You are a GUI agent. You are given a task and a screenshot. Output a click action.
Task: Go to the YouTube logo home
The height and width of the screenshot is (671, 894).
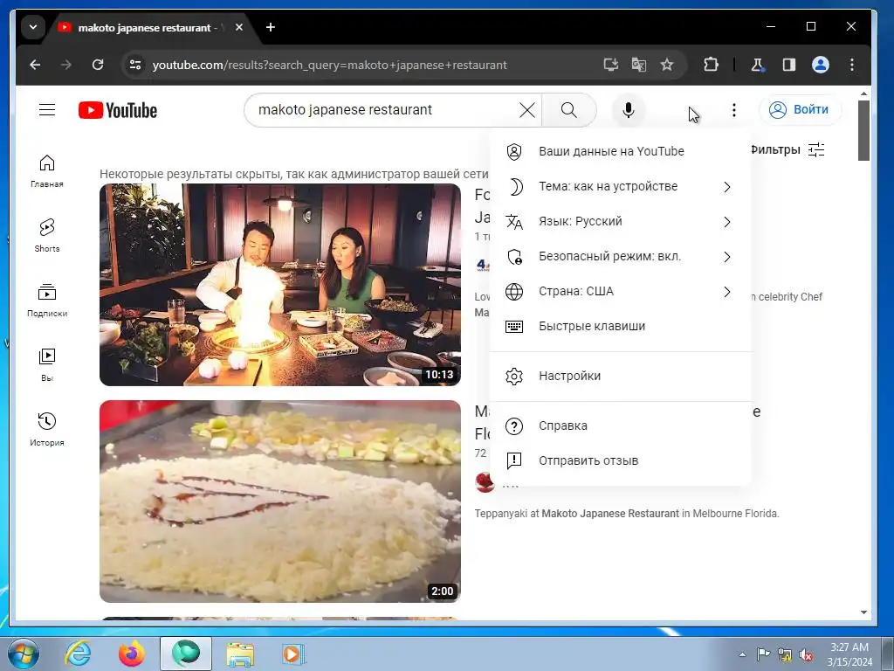coord(118,110)
